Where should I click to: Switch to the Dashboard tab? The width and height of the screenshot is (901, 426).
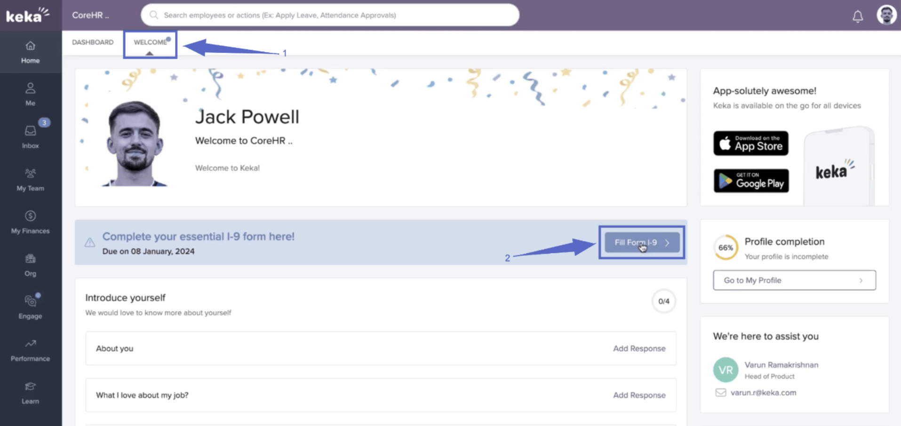point(93,42)
